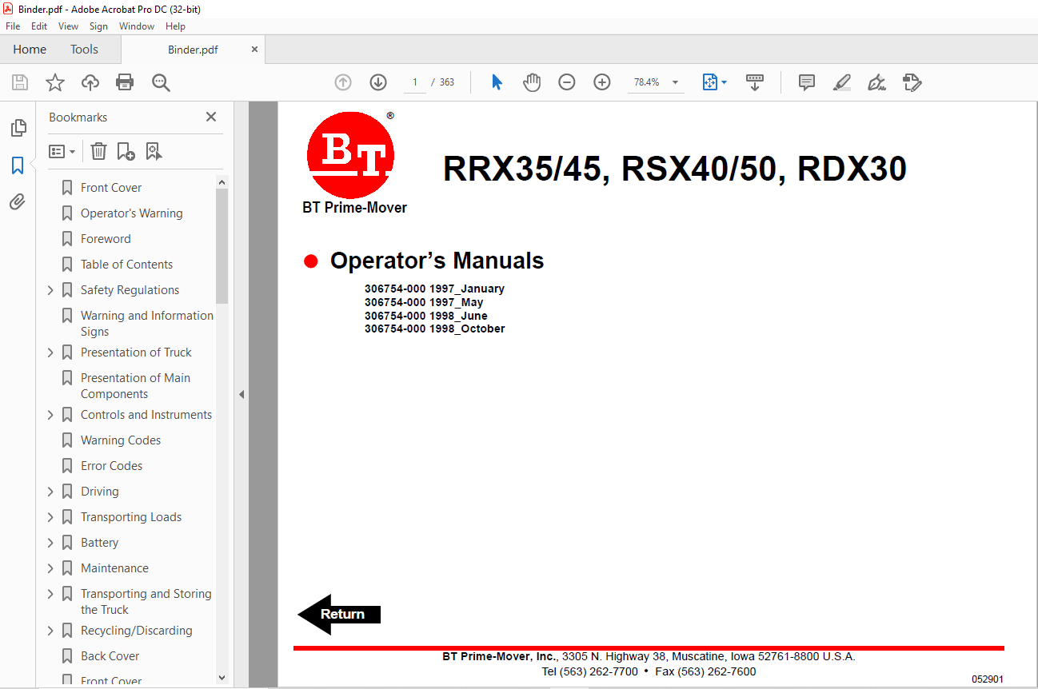Zoom out with the minus icon
This screenshot has height=689, width=1038.
pos(567,82)
